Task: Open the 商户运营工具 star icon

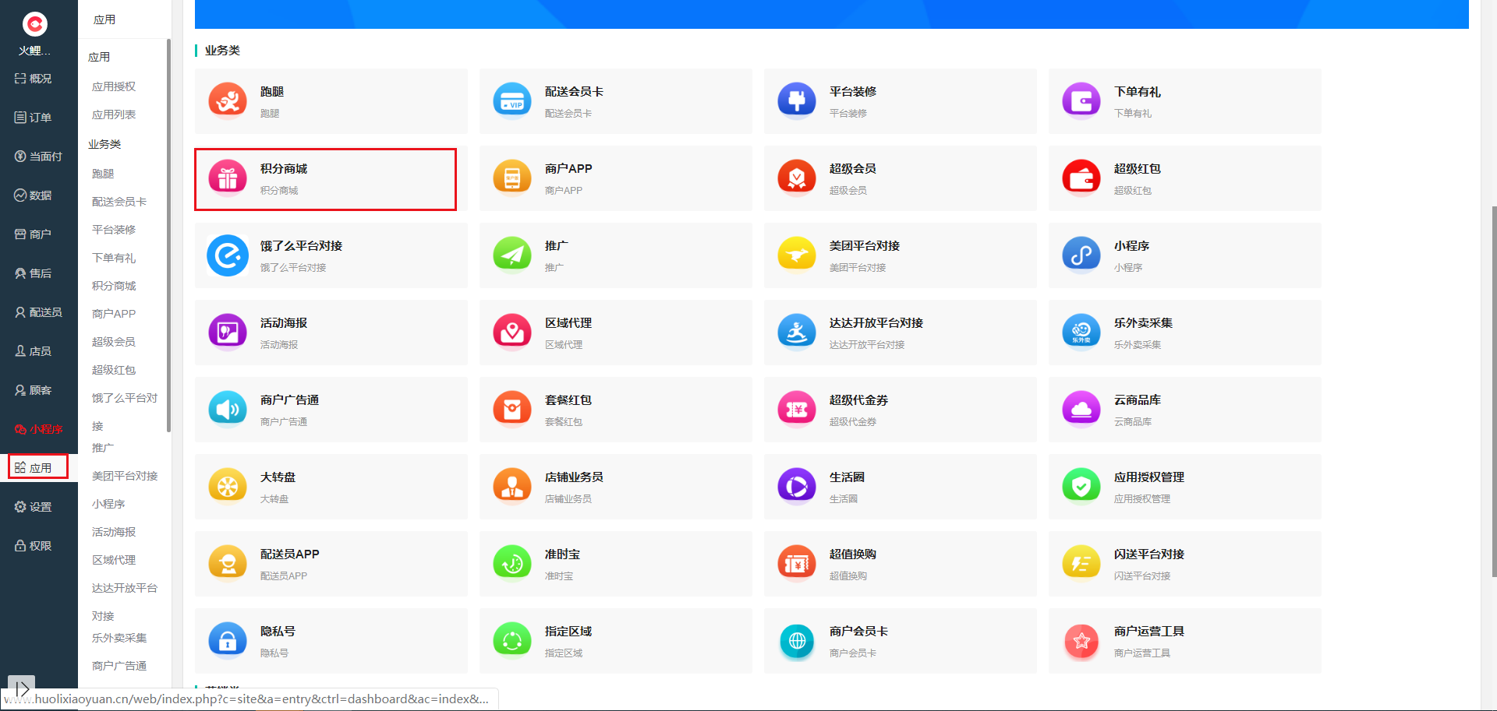Action: point(1081,641)
